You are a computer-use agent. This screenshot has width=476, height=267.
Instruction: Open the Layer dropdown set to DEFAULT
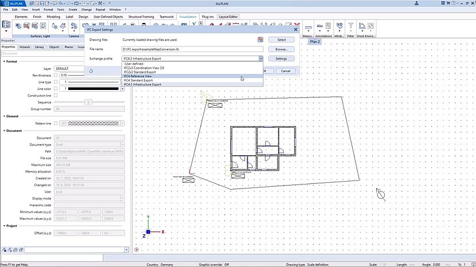point(89,68)
